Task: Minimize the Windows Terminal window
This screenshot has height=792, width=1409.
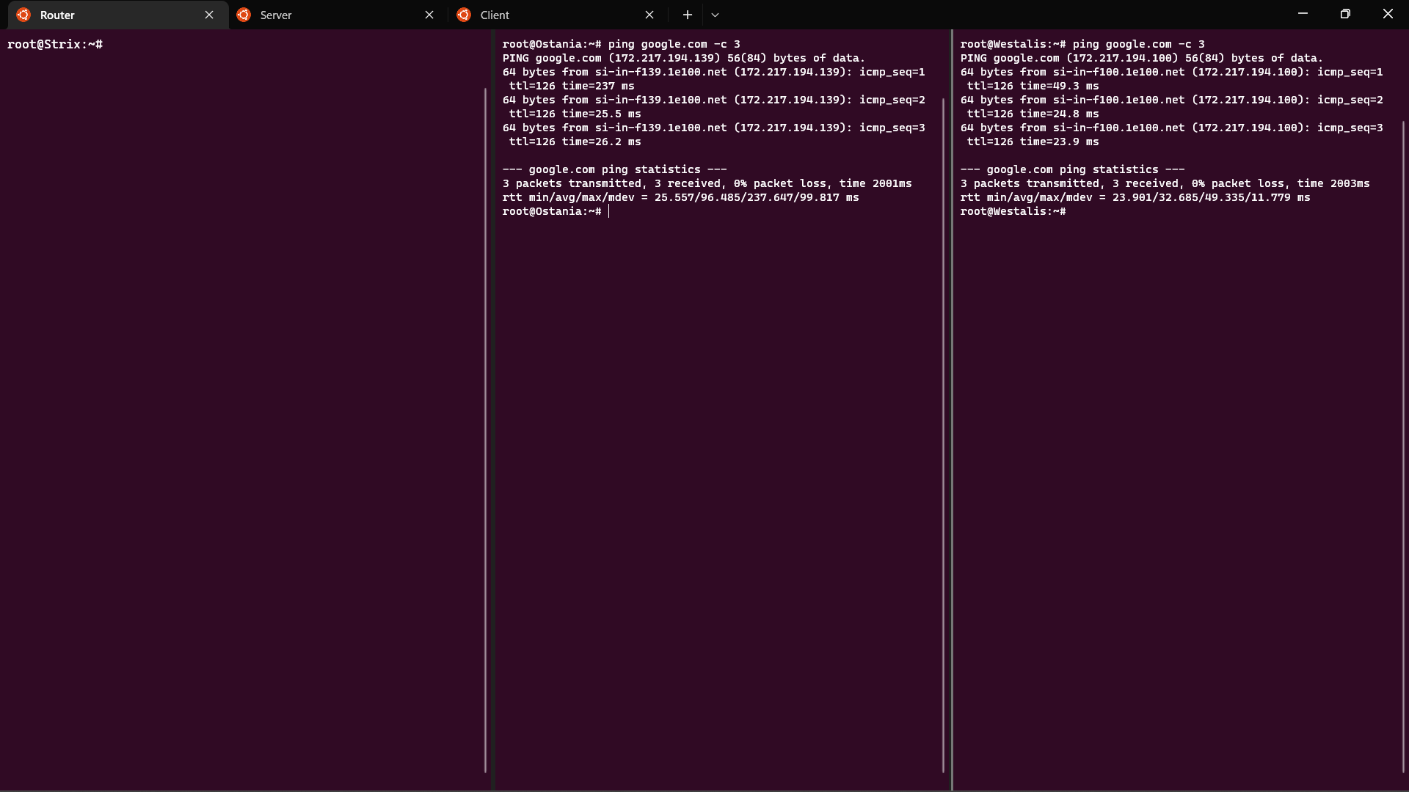Action: [x=1303, y=13]
